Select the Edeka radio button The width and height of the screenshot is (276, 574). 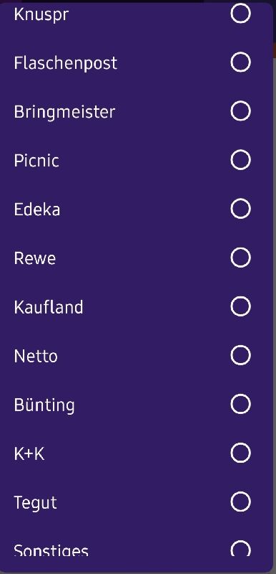[241, 209]
